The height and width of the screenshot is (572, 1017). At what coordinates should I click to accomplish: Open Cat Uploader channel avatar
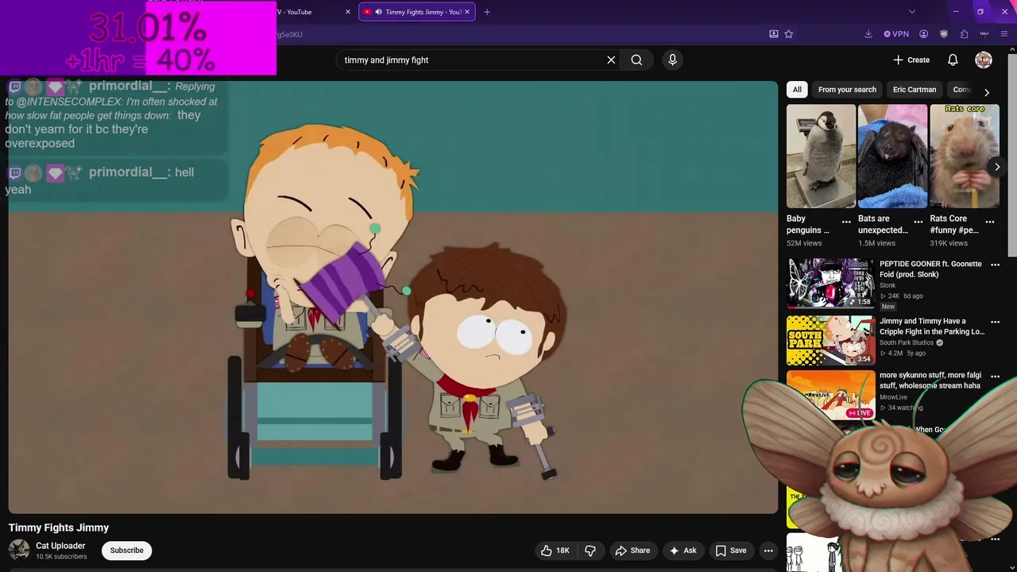[19, 550]
